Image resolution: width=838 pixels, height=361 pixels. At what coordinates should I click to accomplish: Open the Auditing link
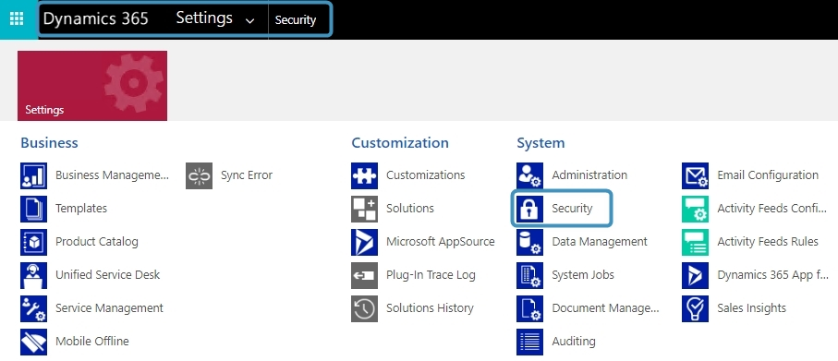click(x=574, y=342)
